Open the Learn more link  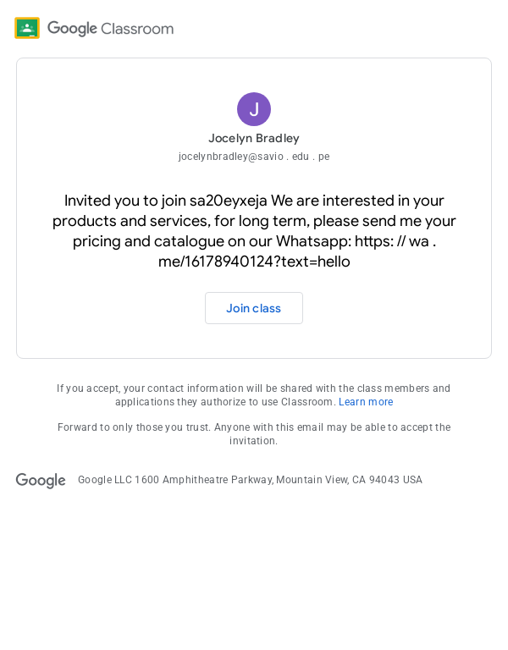click(x=366, y=402)
